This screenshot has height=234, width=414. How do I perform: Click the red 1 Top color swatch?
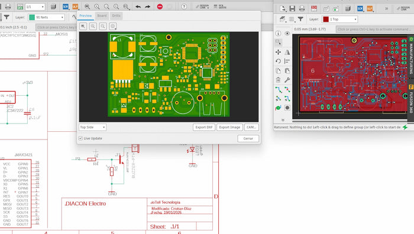pos(326,19)
